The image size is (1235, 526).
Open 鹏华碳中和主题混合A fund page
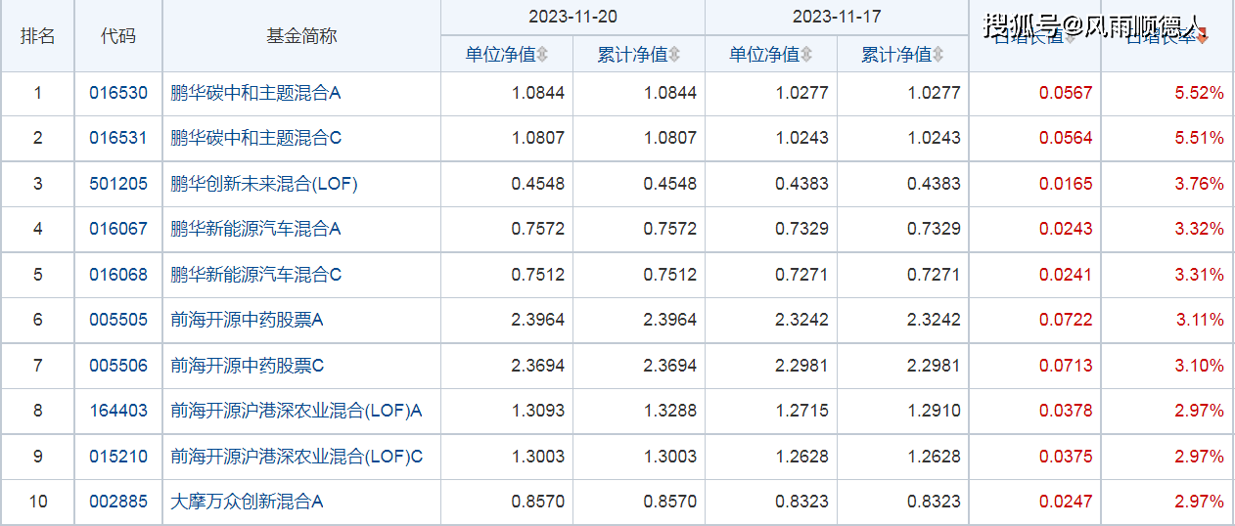255,94
